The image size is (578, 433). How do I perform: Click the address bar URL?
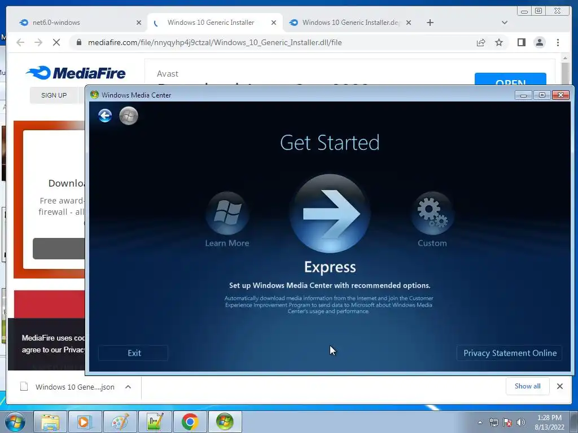[214, 42]
